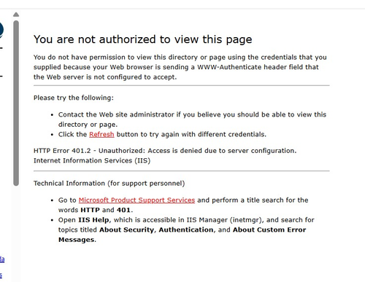The image size is (365, 282).
Task: Click the bold "About Security" text
Action: point(126,230)
